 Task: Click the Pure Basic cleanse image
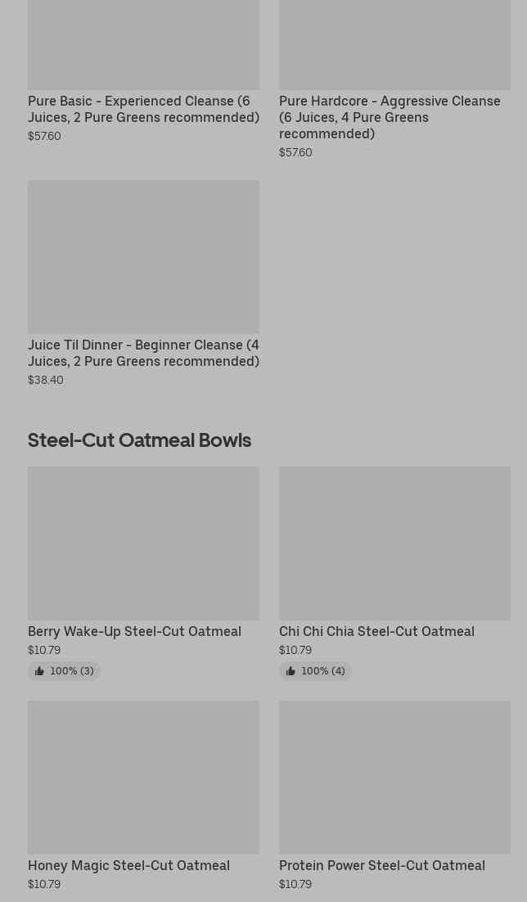tap(143, 45)
